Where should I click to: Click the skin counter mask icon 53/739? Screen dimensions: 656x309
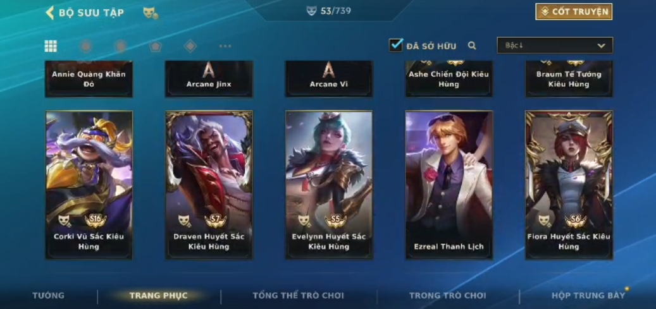(x=311, y=11)
